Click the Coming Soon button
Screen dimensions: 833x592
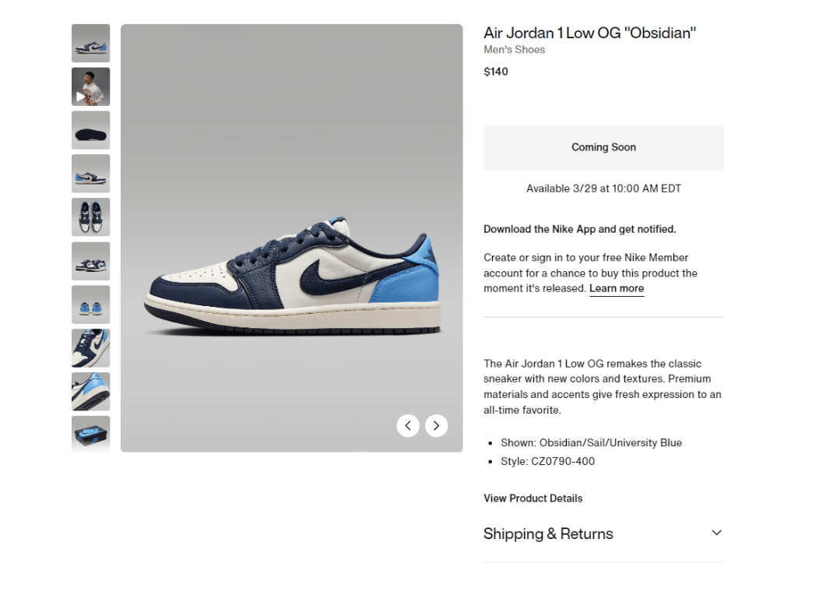pos(603,147)
